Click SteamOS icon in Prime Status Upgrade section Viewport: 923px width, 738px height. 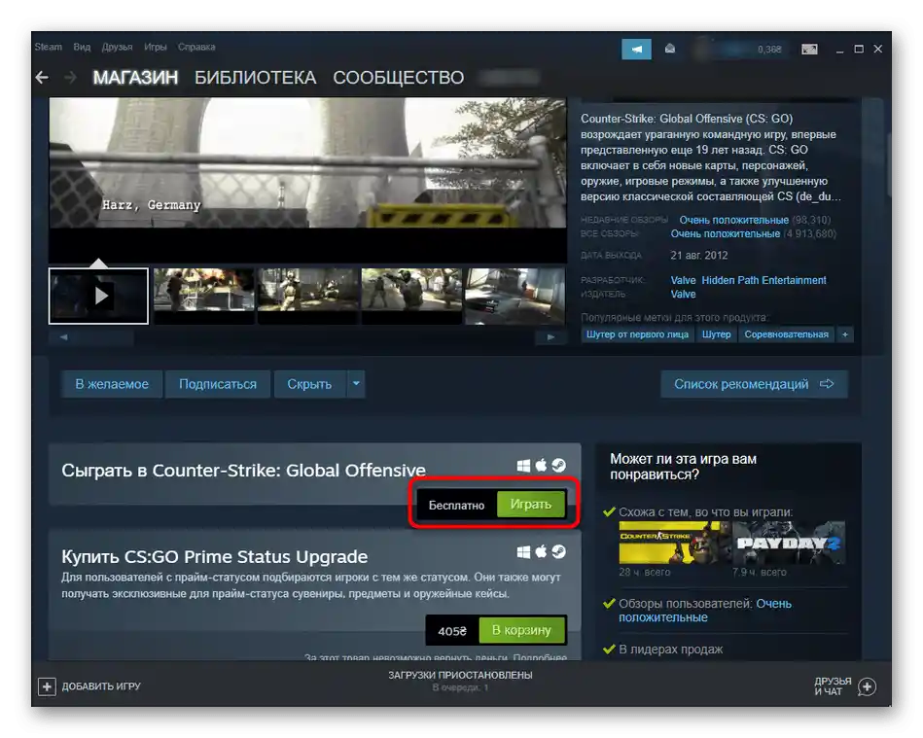(558, 552)
